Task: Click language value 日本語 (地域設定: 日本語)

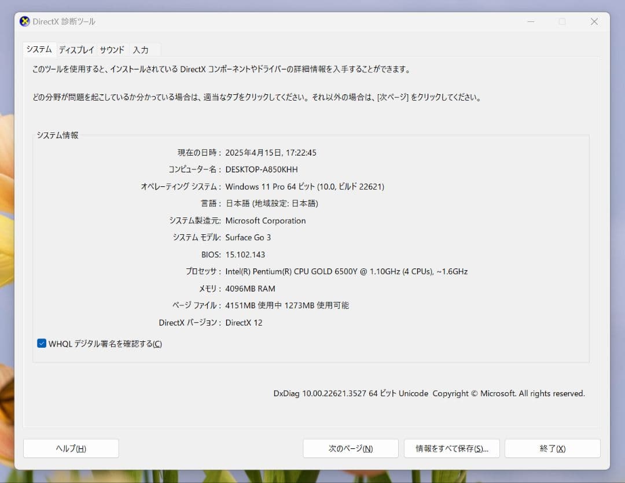Action: pyautogui.click(x=272, y=204)
